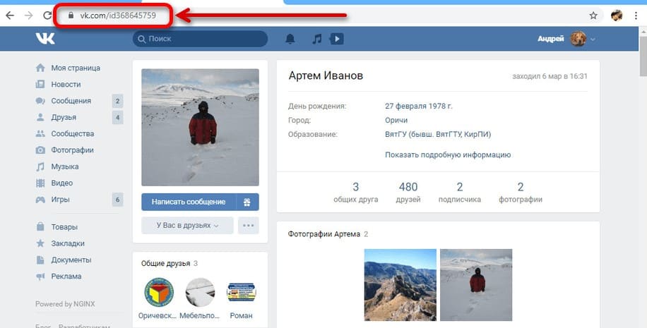Open Товары in sidebar
Screen dimensions: 647x328
coord(64,227)
